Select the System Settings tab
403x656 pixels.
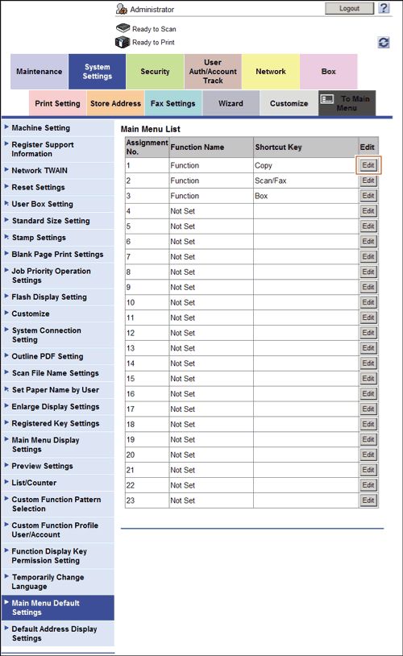click(x=97, y=72)
